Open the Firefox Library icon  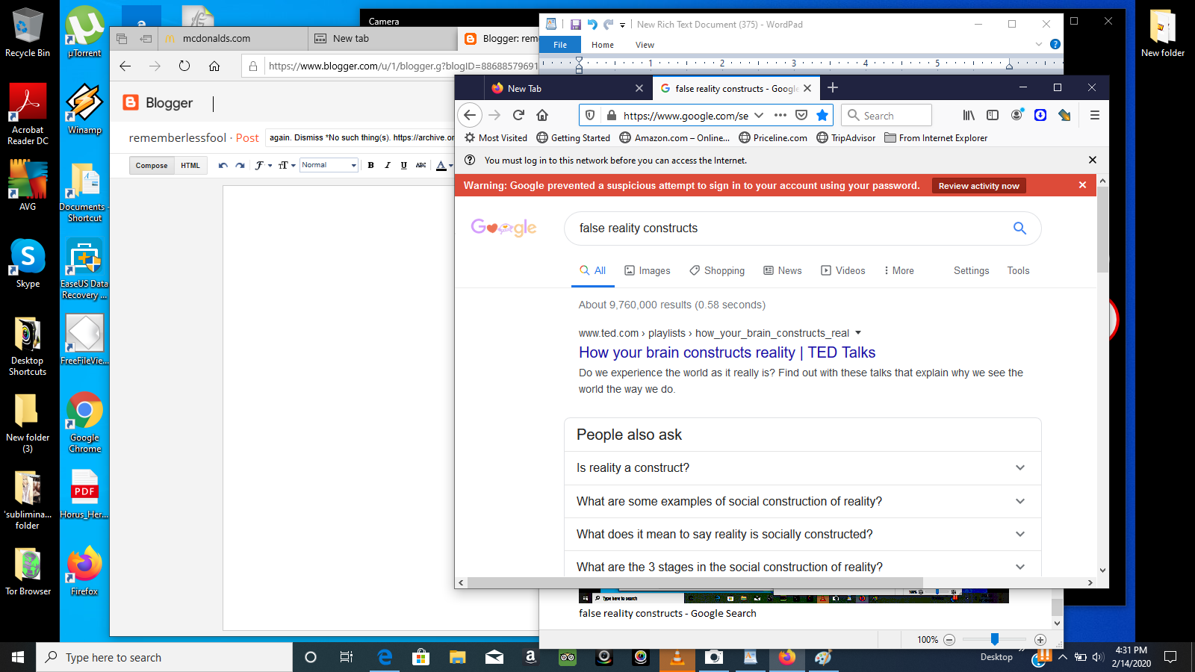pyautogui.click(x=969, y=115)
